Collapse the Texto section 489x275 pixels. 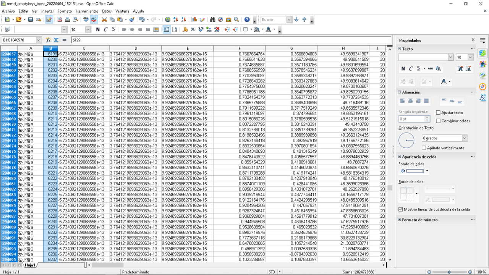400,49
